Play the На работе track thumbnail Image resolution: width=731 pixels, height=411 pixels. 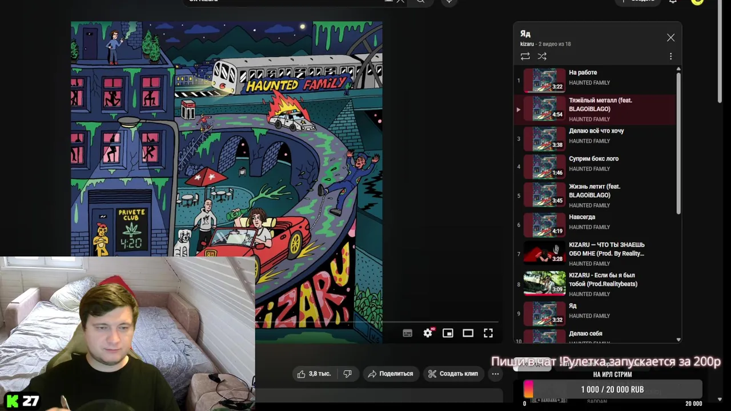point(544,80)
